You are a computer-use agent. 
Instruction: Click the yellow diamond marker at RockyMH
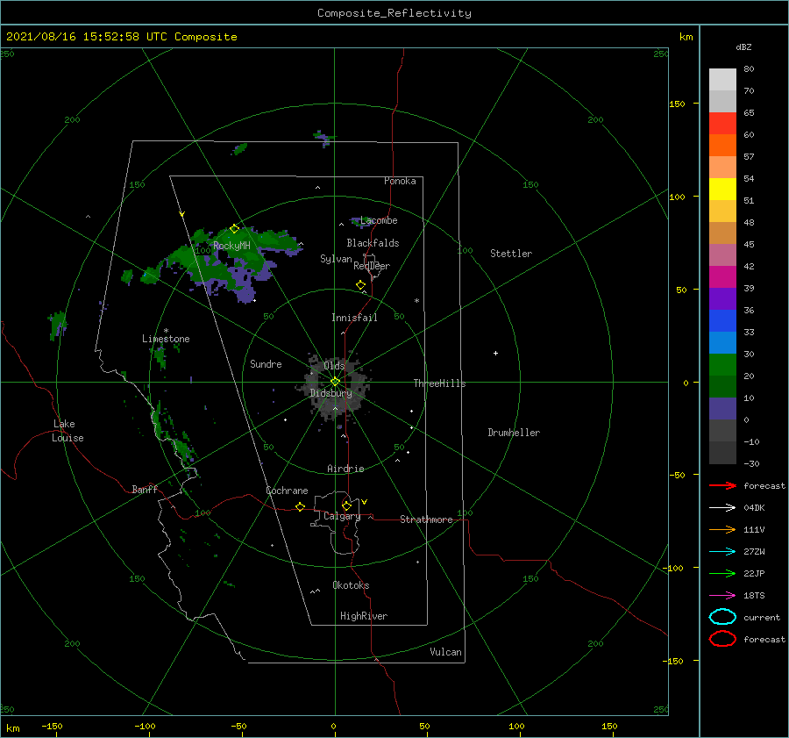coord(234,229)
